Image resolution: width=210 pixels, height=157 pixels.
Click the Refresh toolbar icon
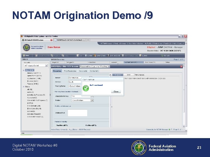162,56
